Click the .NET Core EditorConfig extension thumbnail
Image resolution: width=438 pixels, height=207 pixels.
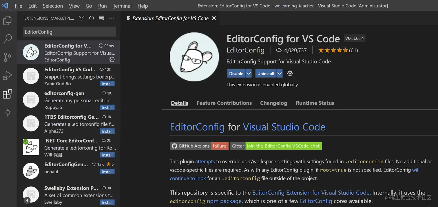pos(31,147)
